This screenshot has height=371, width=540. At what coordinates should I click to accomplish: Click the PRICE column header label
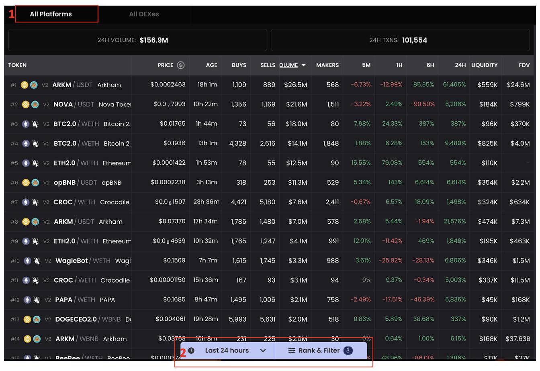(165, 65)
